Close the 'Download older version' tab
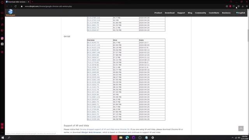Screen dimensions: 249x140 28,2
